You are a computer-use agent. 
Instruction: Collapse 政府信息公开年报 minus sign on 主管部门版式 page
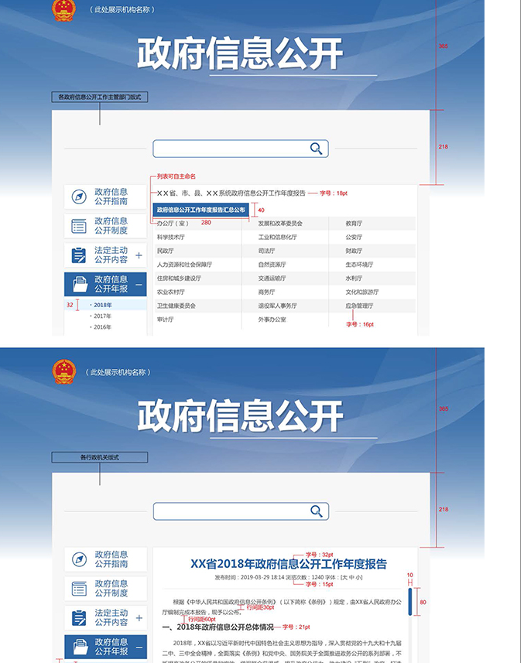point(139,285)
